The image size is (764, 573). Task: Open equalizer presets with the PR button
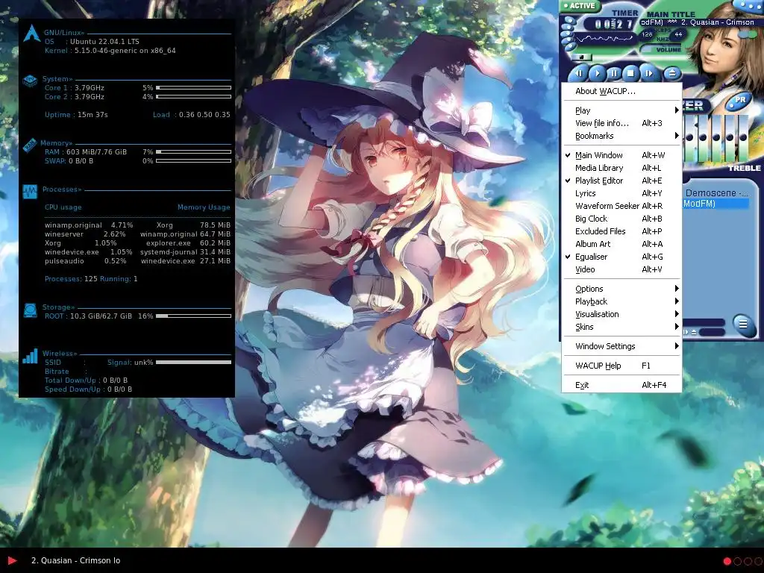[x=739, y=100]
